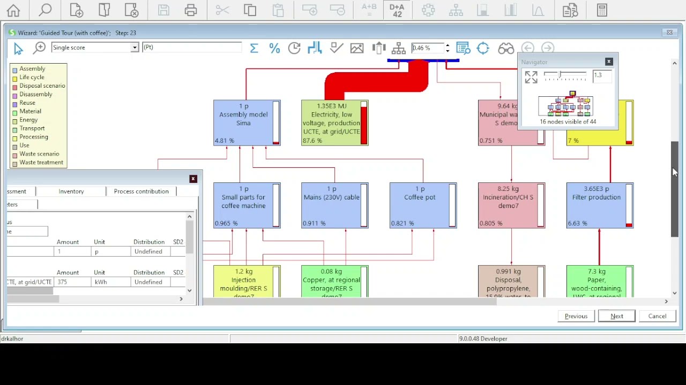Viewport: 686px width, 385px height.
Task: Select the zoom-in magnifier tool
Action: (x=39, y=49)
